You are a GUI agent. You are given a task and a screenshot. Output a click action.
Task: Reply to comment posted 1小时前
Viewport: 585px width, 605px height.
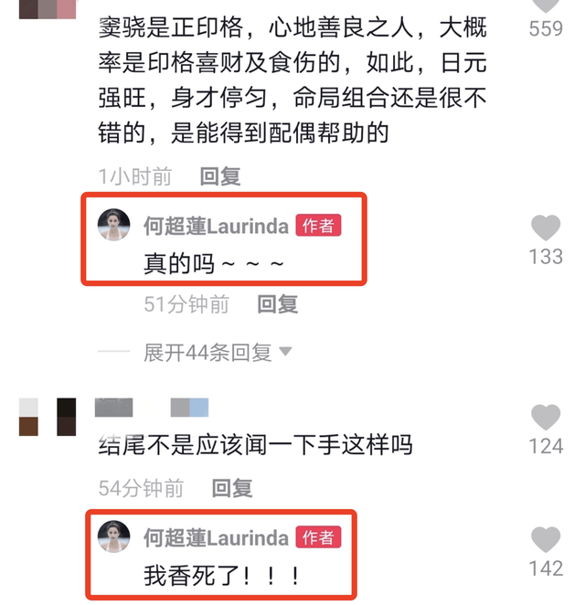tap(220, 176)
